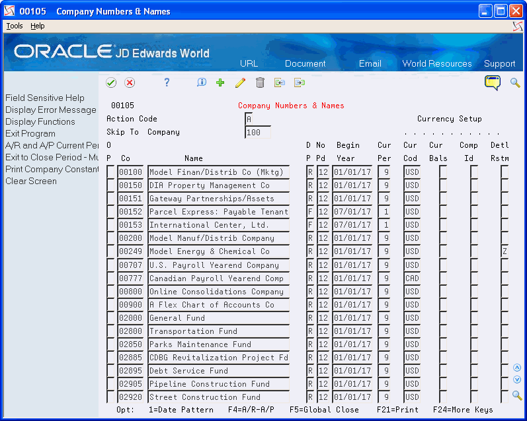Click F5=Global Close function text

(324, 410)
